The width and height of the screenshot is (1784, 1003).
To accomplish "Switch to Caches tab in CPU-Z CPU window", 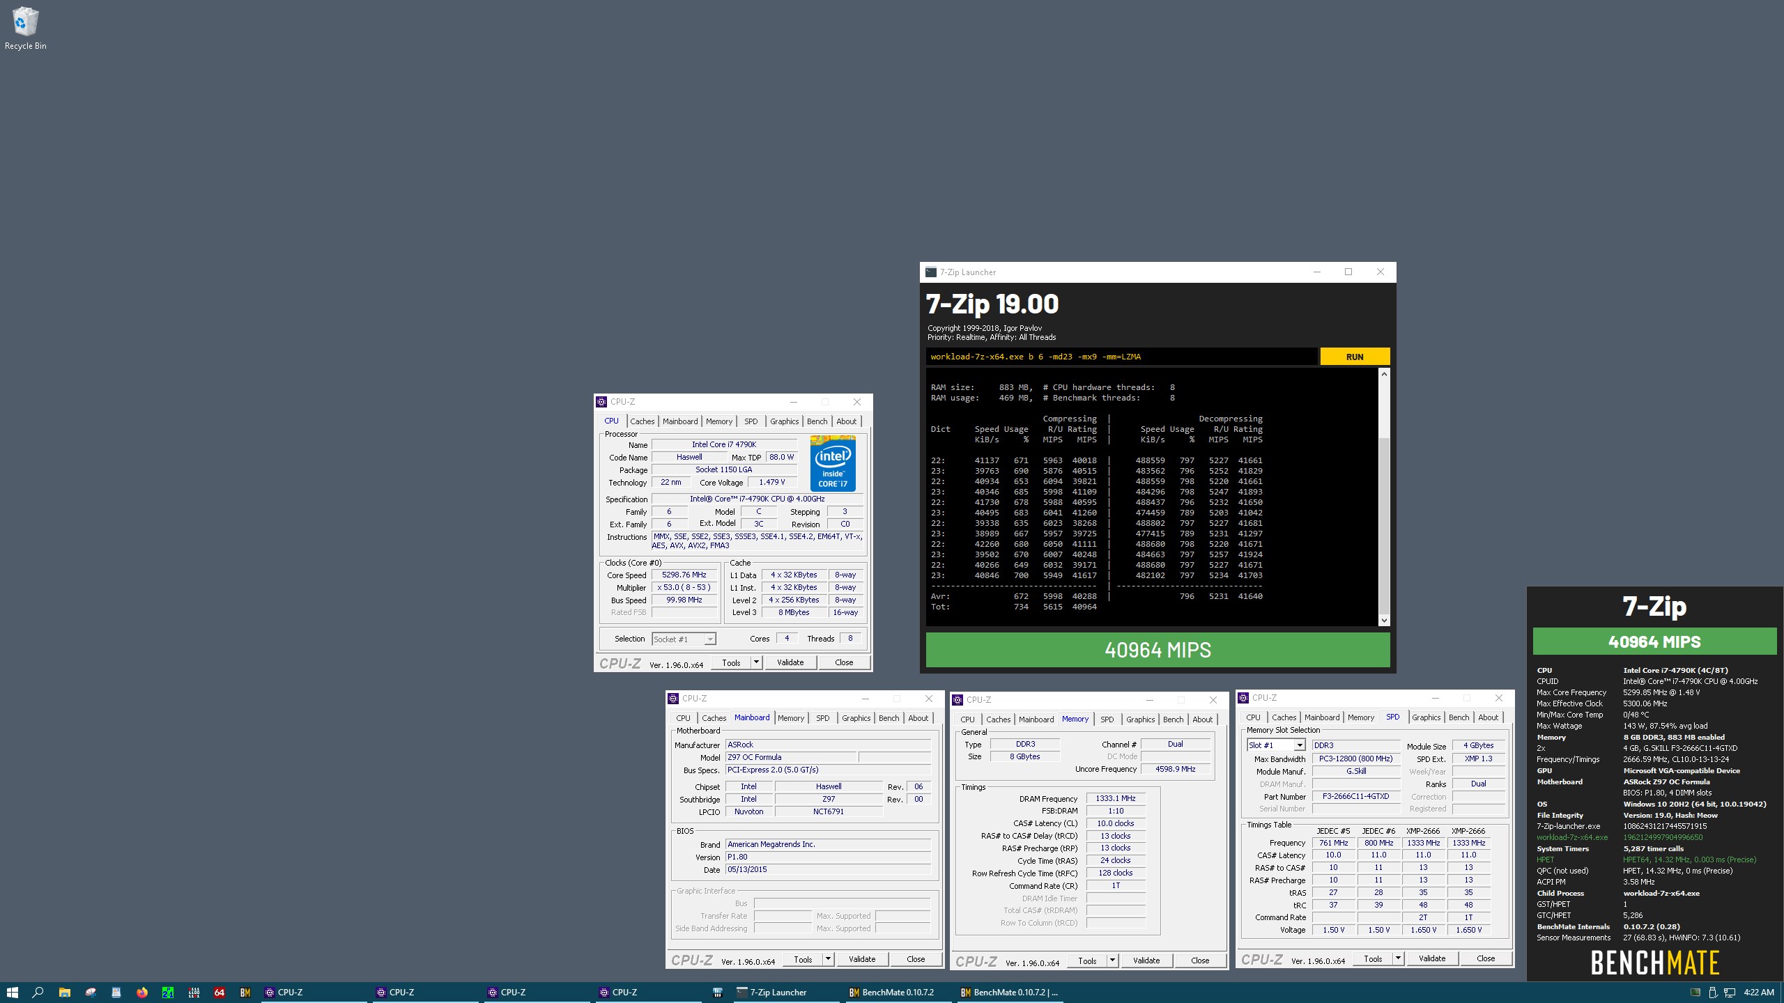I will pyautogui.click(x=642, y=421).
